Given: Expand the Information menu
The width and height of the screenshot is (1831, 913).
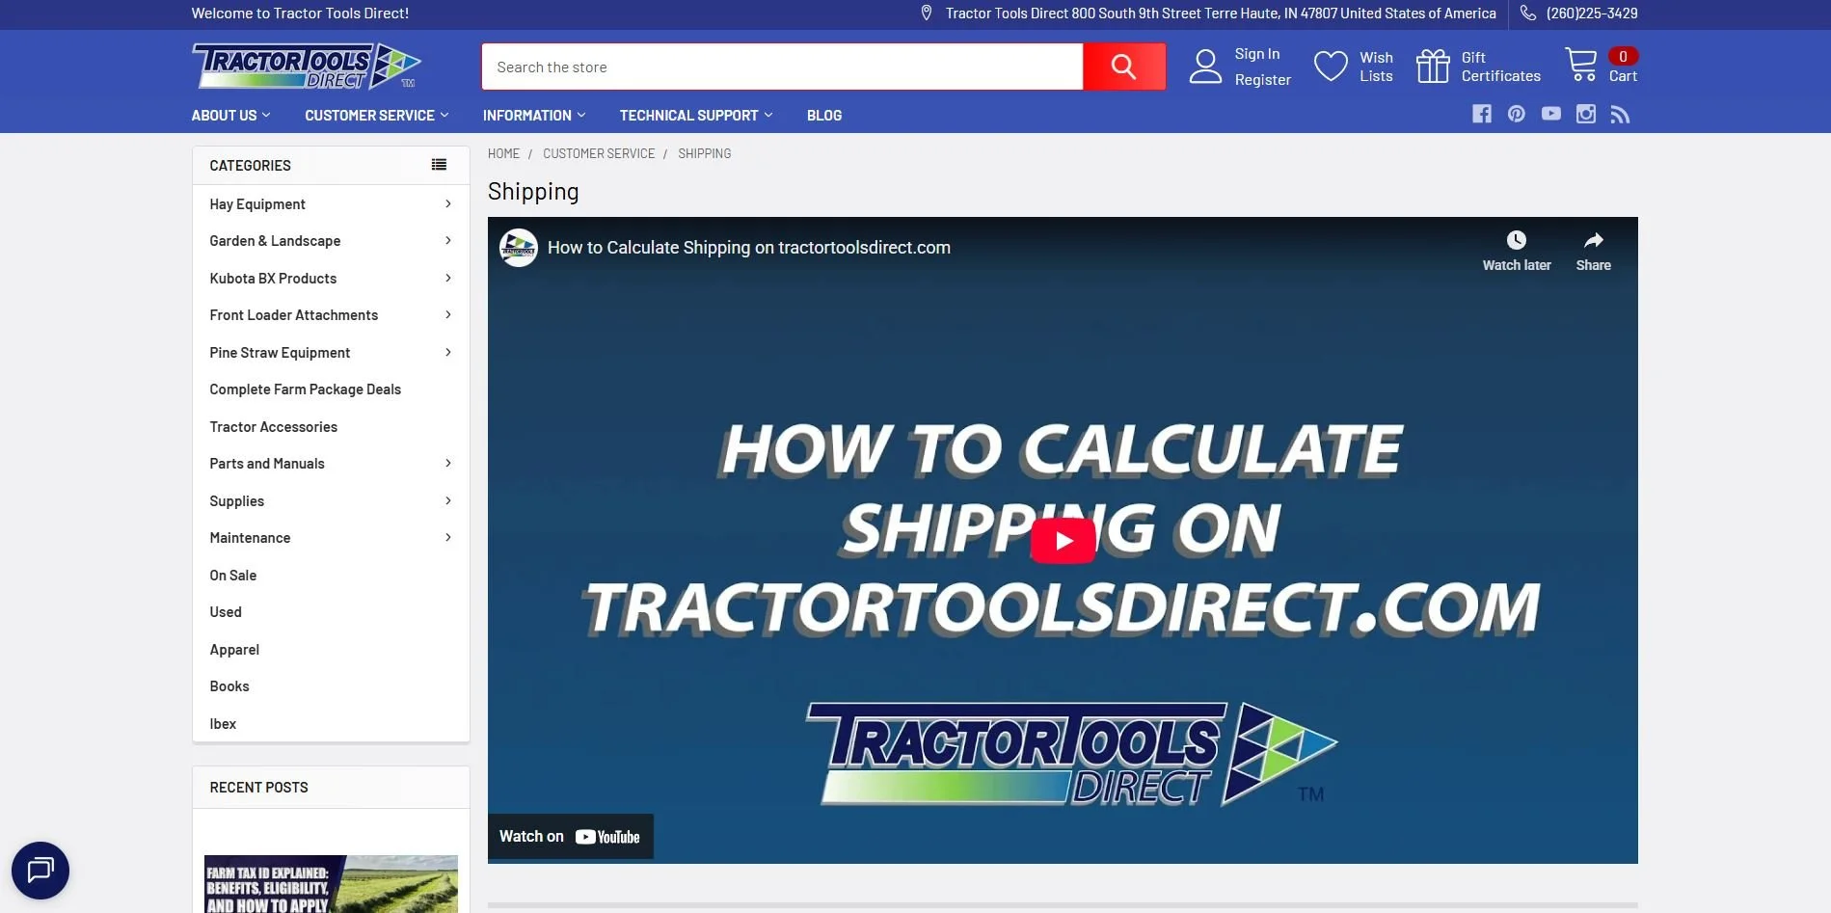Looking at the screenshot, I should pos(534,115).
